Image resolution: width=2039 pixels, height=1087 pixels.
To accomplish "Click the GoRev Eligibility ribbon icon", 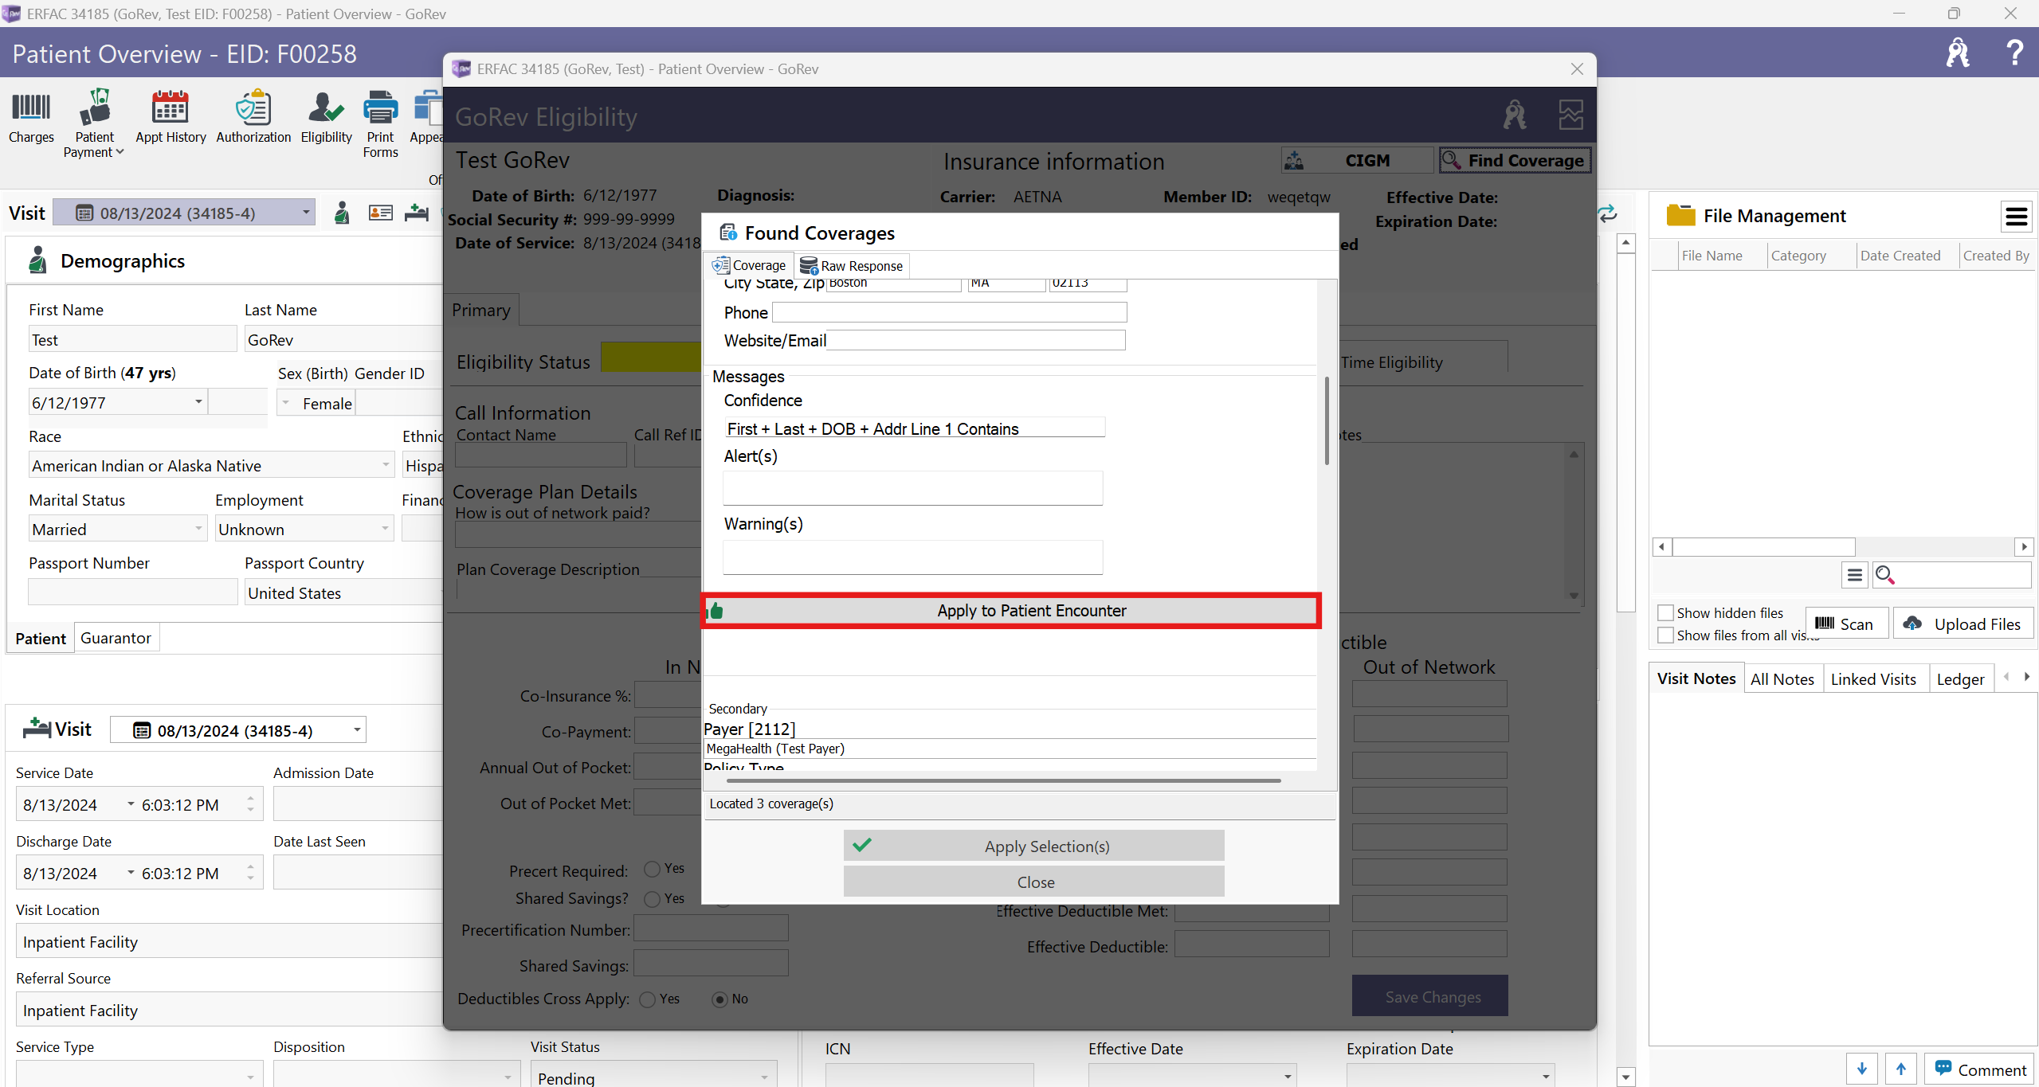I will tap(1515, 115).
